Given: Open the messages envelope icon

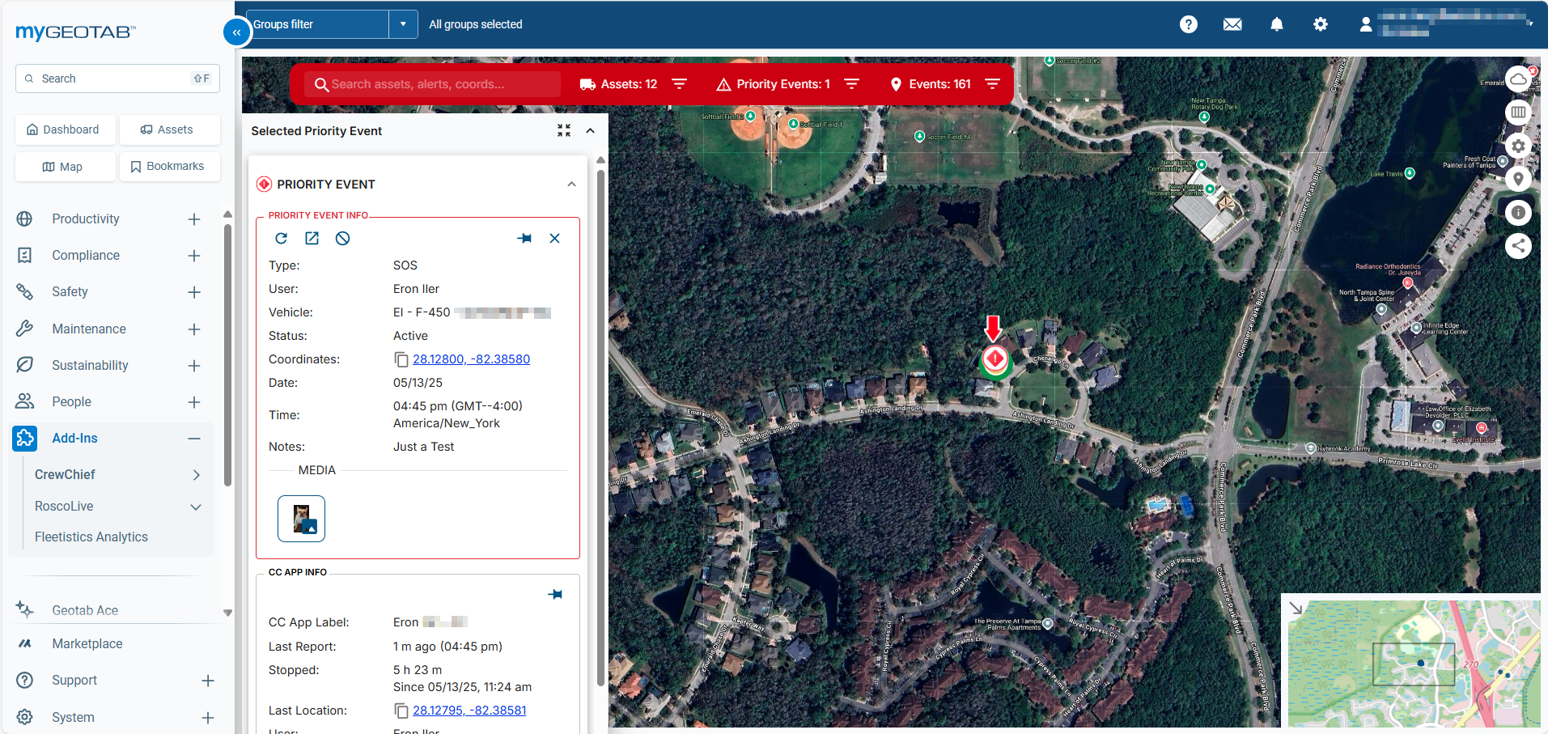Looking at the screenshot, I should tap(1232, 24).
